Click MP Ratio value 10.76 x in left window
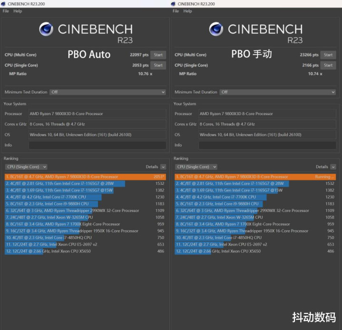 [145, 74]
